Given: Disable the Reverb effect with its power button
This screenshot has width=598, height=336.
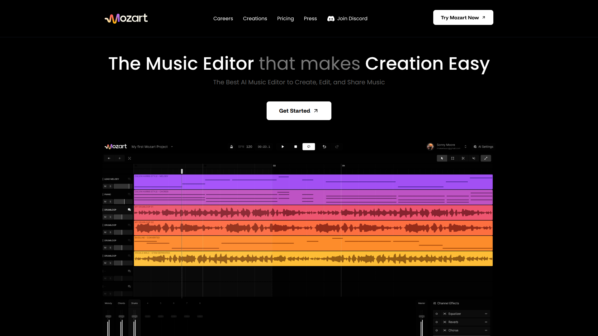Looking at the screenshot, I should click(x=437, y=322).
